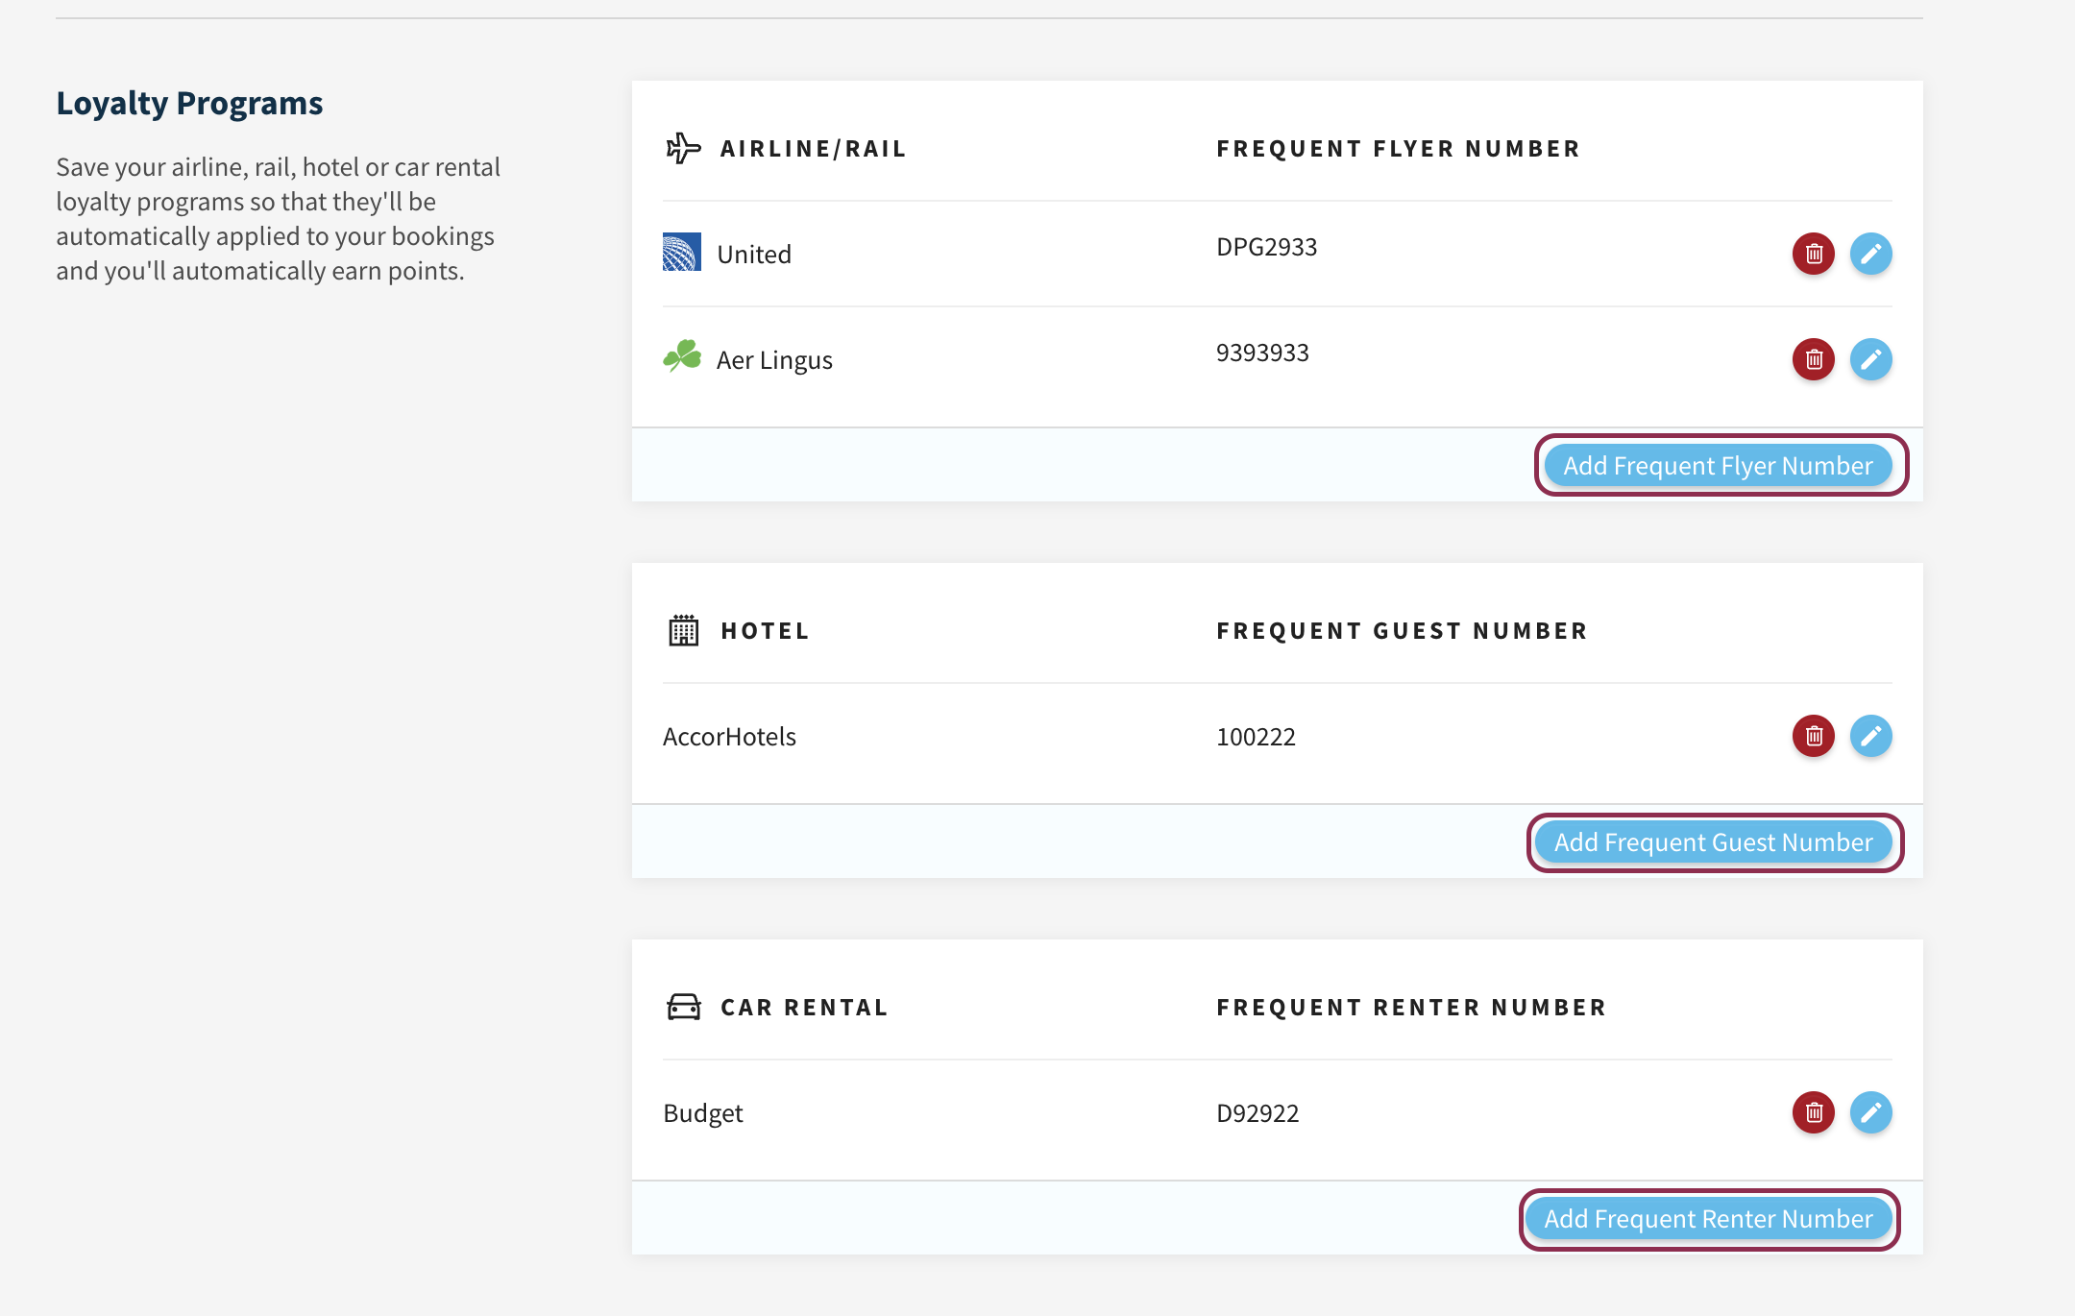Screen dimensions: 2075x1316
Task: Select the DPG2933 flyer number text
Action: point(1266,247)
